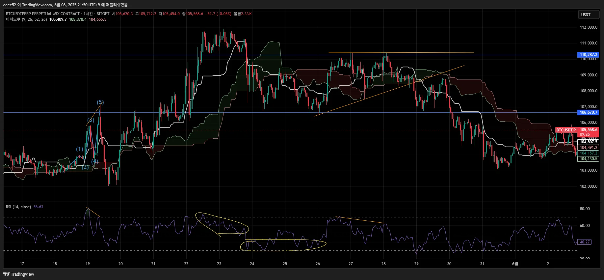Screen dimensions: 604x280
Task: Click date label 25 on the time axis
Action: click(x=285, y=264)
